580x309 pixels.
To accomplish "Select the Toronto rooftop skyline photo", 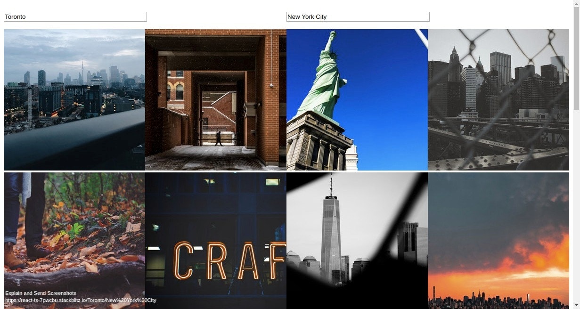I will click(x=74, y=100).
